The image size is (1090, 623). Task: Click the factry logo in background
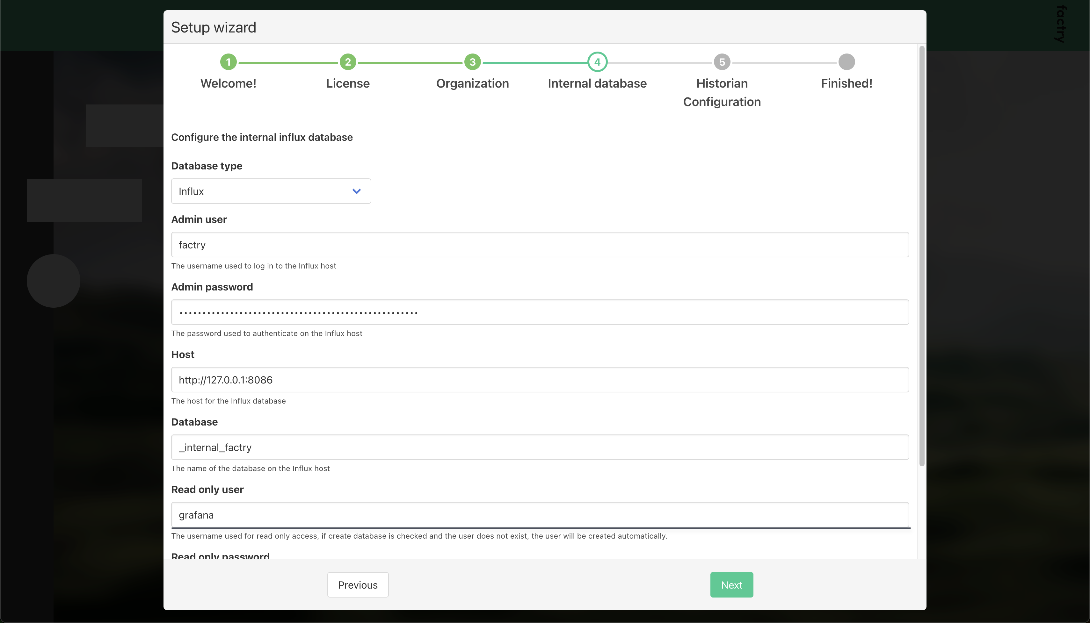1060,24
